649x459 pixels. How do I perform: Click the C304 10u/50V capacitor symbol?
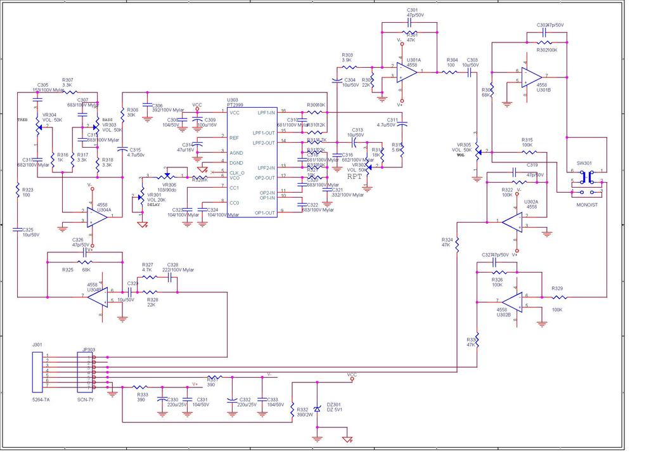coord(337,81)
